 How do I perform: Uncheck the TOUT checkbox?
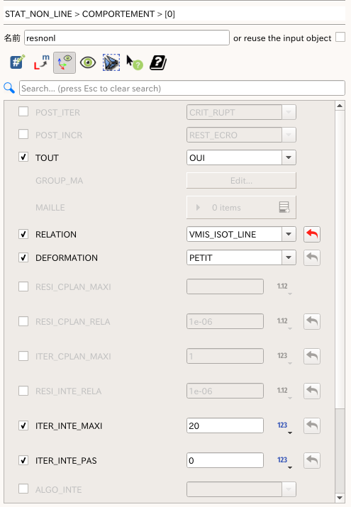tap(23, 157)
